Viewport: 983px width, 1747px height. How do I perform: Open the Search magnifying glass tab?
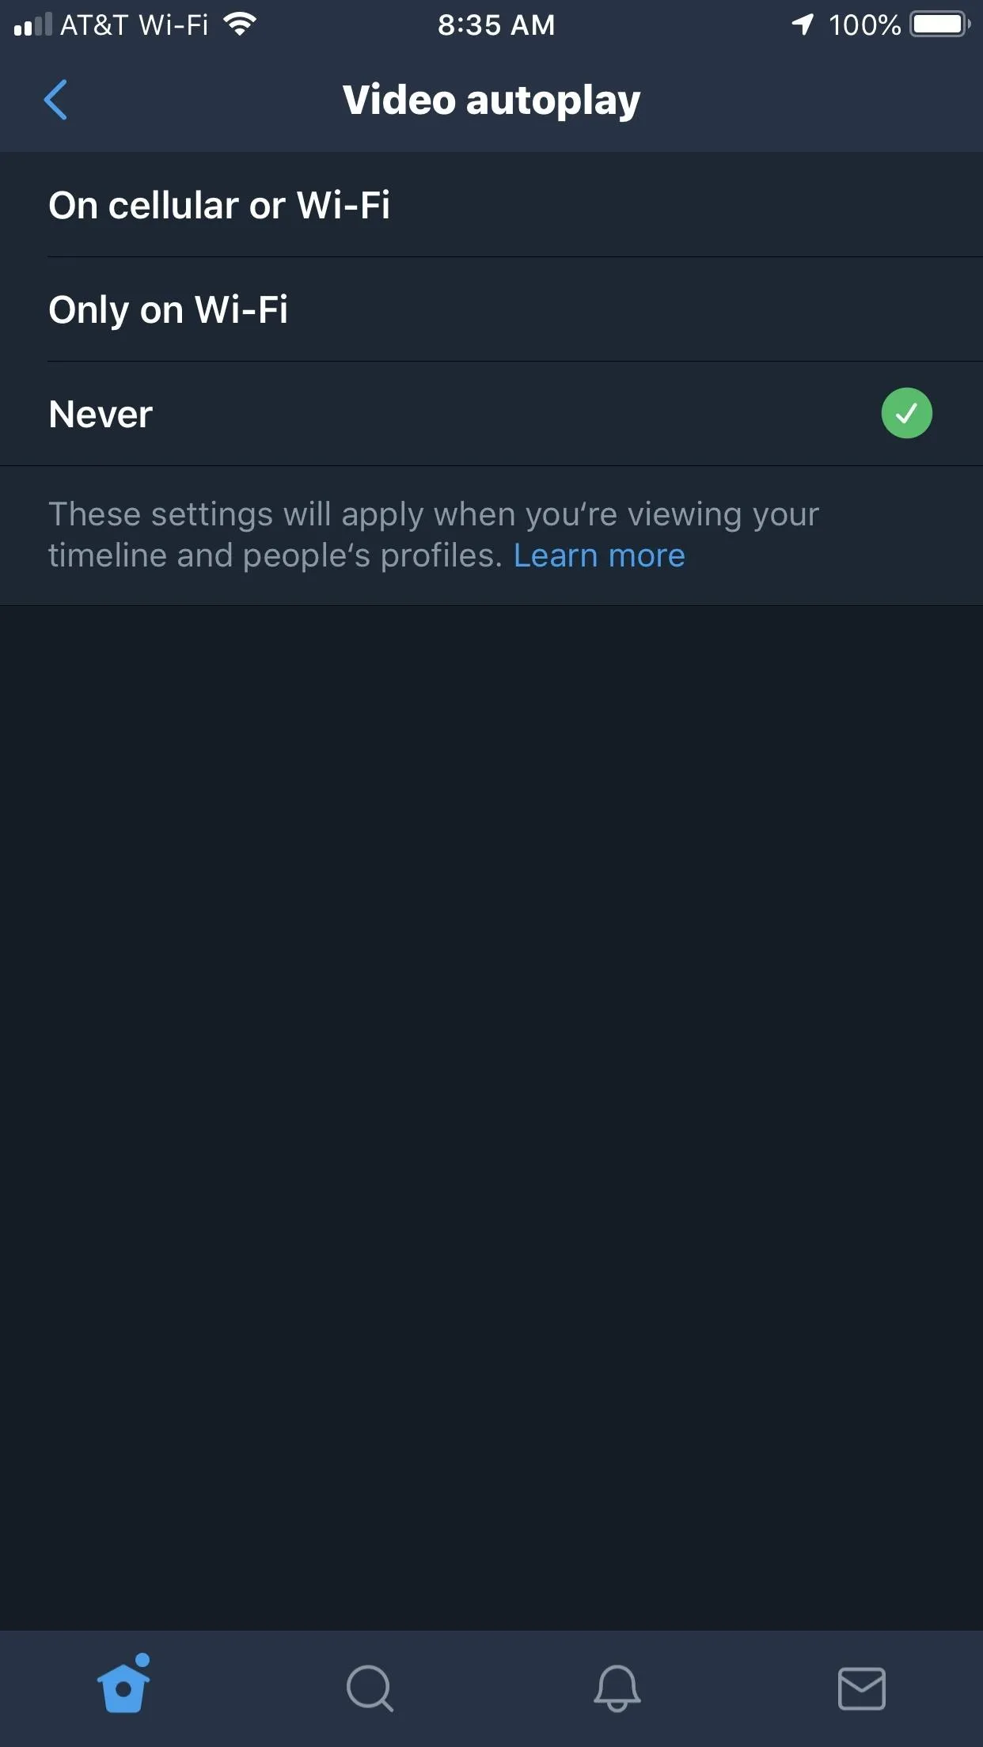[370, 1688]
